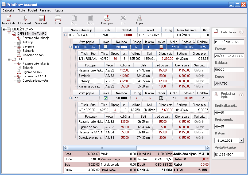This screenshot has height=175, width=248.
Task: Collapse the PPE node in tree
Action: tap(9, 59)
